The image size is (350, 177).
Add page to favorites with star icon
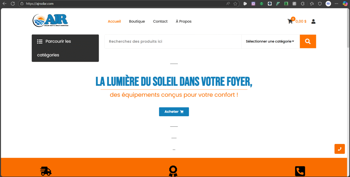[235, 4]
